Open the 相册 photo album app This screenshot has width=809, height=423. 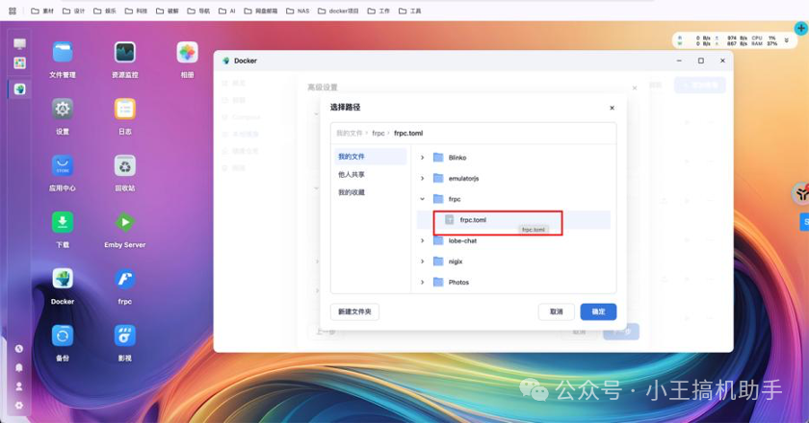[x=187, y=53]
